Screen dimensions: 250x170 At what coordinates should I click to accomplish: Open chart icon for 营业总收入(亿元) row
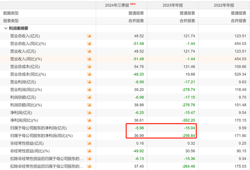point(89,36)
